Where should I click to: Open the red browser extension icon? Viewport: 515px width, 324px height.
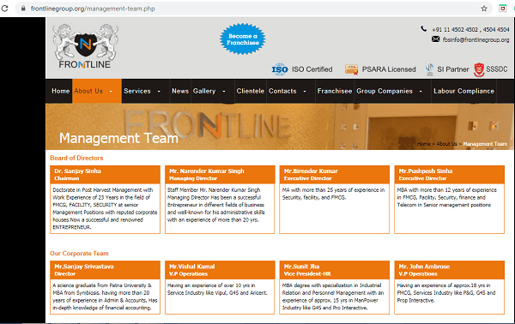coord(502,9)
